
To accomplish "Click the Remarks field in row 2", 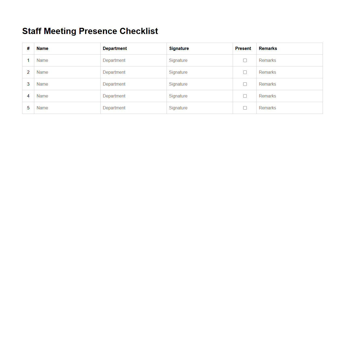I will click(x=289, y=72).
